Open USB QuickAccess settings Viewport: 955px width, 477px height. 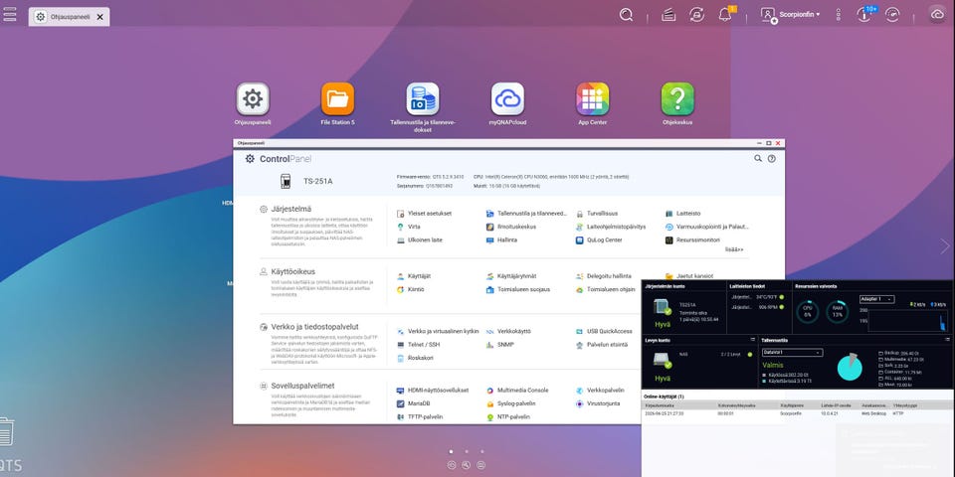click(604, 331)
